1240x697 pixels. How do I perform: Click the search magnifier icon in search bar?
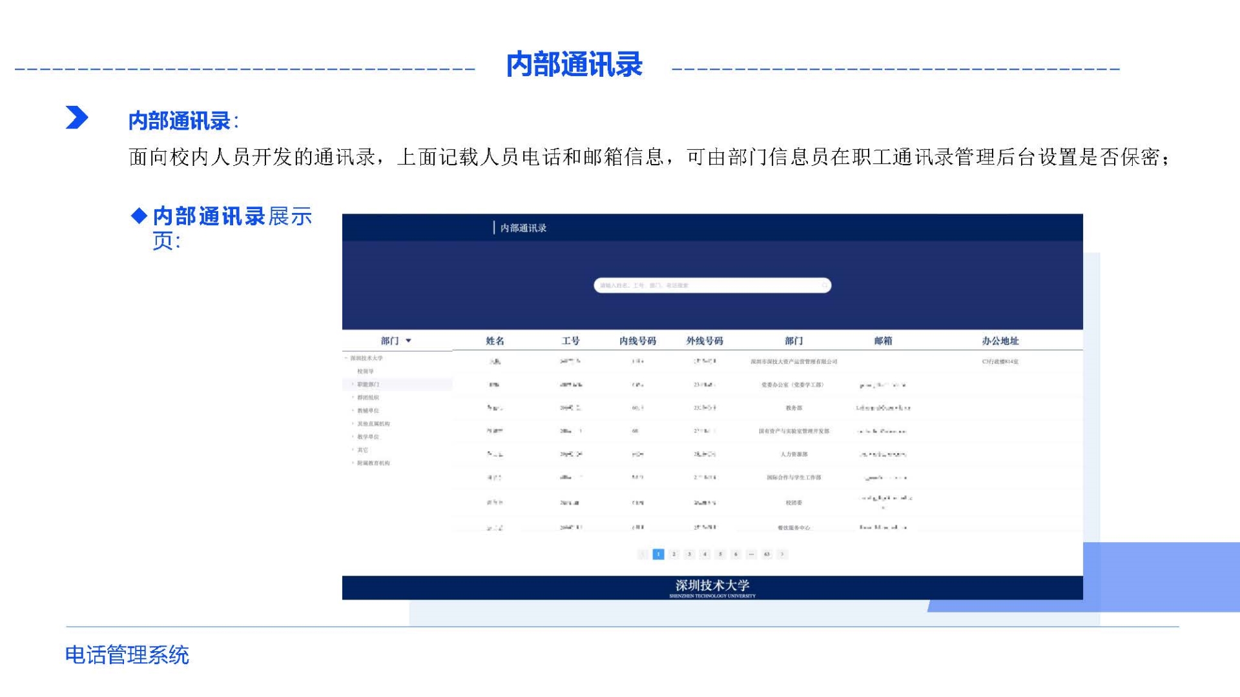tap(824, 285)
